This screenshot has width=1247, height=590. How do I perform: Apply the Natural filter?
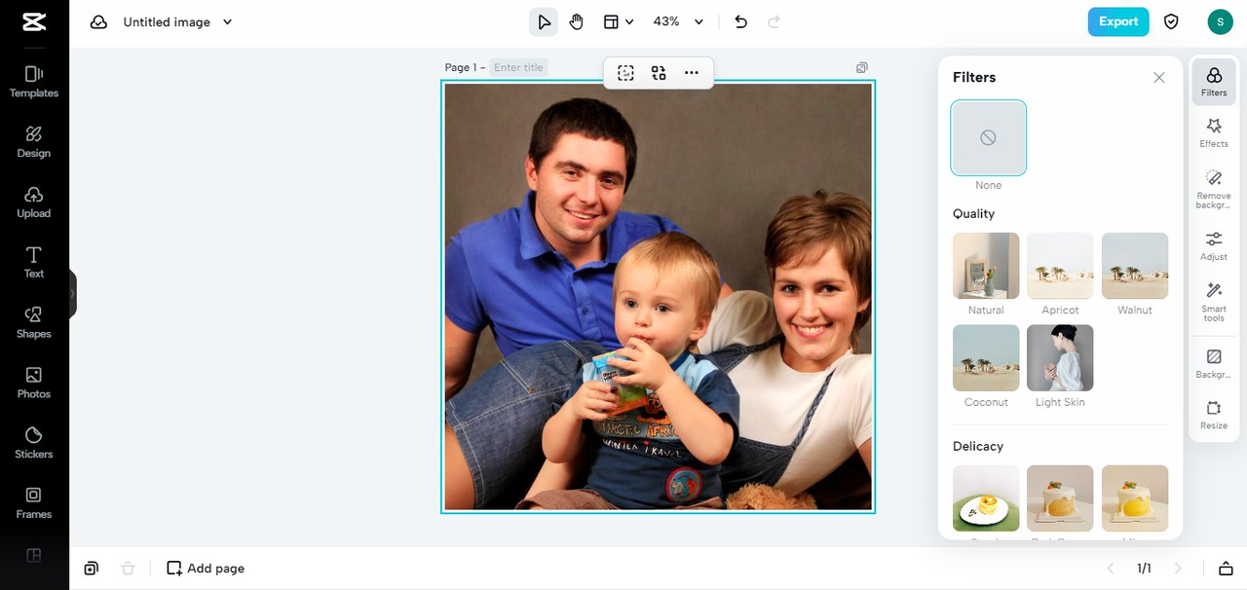click(x=986, y=266)
